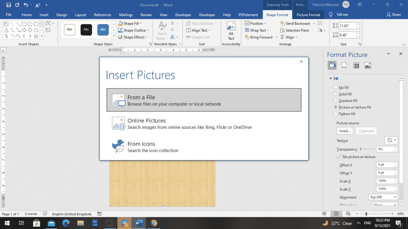Image resolution: width=408 pixels, height=229 pixels.
Task: Choose the Gradient fill option
Action: pyautogui.click(x=336, y=101)
